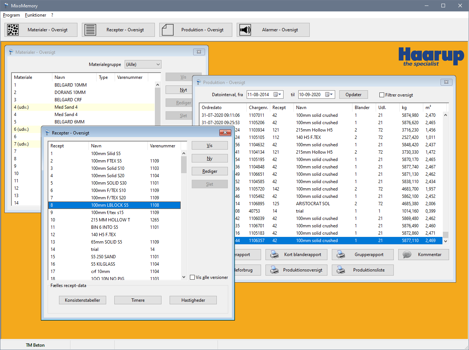Click printer icon on Grupperapport button

(341, 255)
